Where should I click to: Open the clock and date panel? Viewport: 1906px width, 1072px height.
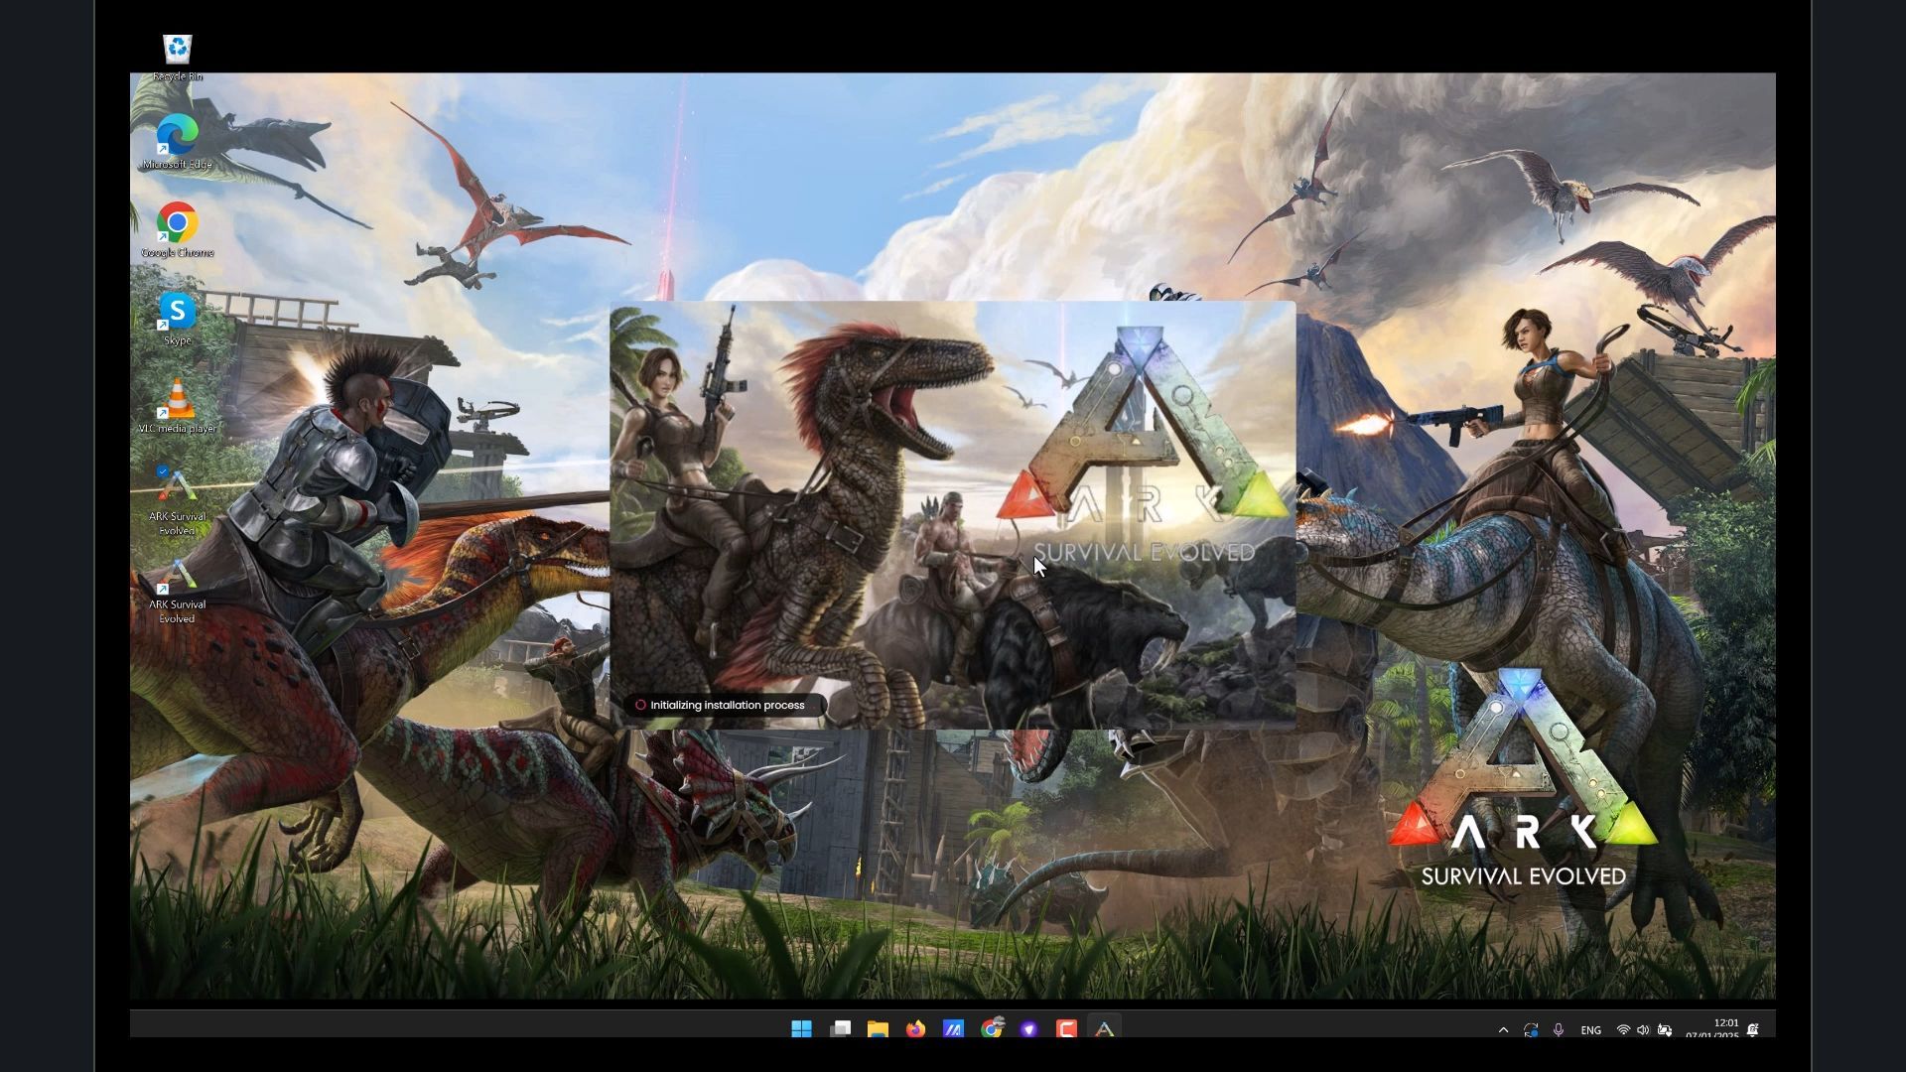(x=1712, y=1029)
